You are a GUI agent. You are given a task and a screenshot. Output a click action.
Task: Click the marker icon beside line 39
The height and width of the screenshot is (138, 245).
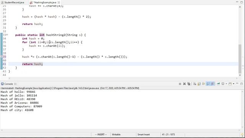coord(2,57)
